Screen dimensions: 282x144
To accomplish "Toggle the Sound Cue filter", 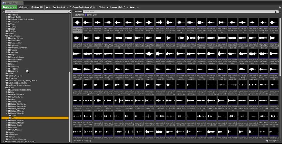I will 79,15.
